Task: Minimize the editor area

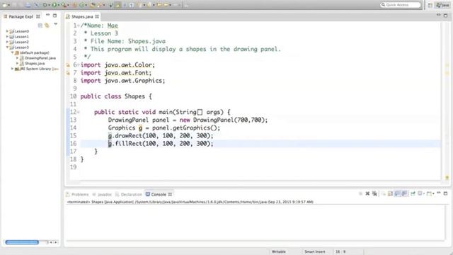Action: coord(439,15)
